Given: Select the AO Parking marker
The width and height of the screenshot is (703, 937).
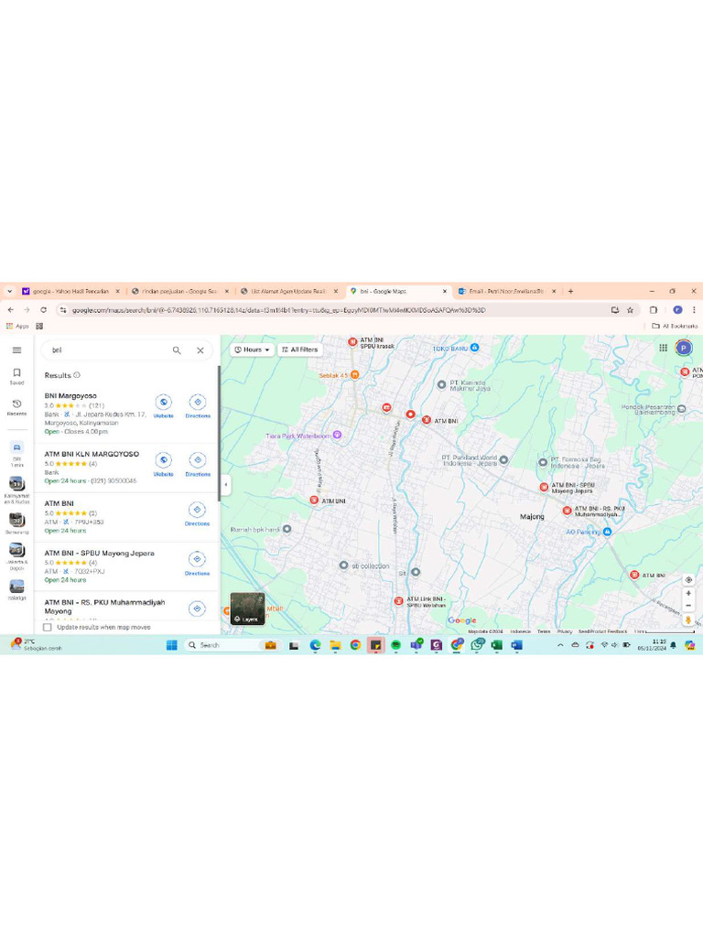Looking at the screenshot, I should click(x=608, y=532).
